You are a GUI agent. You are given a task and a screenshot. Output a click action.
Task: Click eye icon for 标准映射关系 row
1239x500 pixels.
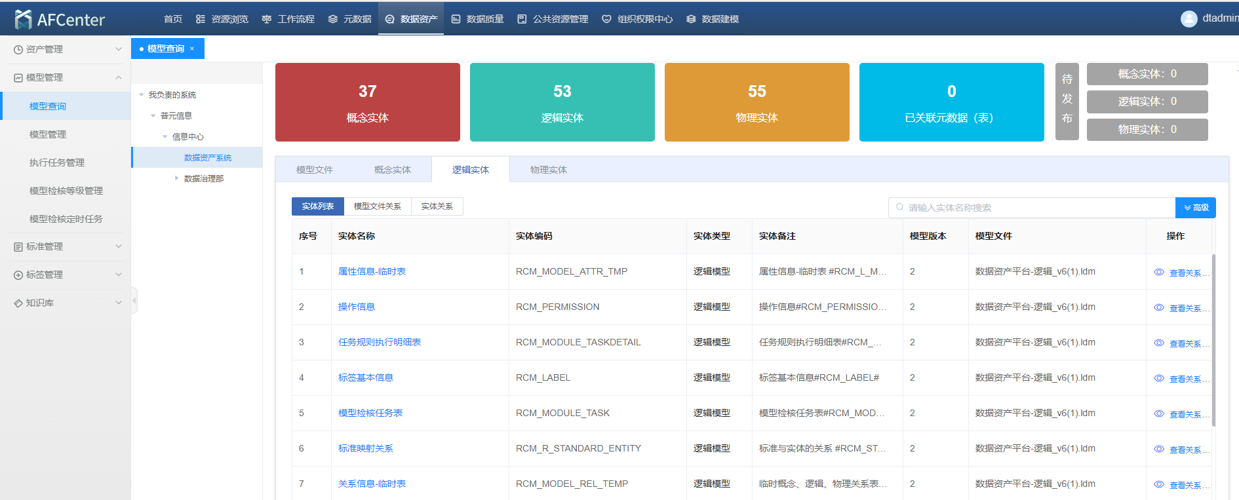[x=1159, y=450]
